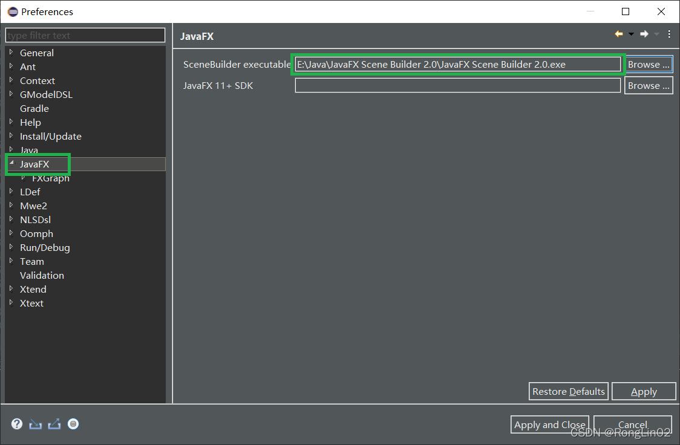Select the Oomph category
Screen dimensions: 680x445
click(x=36, y=233)
